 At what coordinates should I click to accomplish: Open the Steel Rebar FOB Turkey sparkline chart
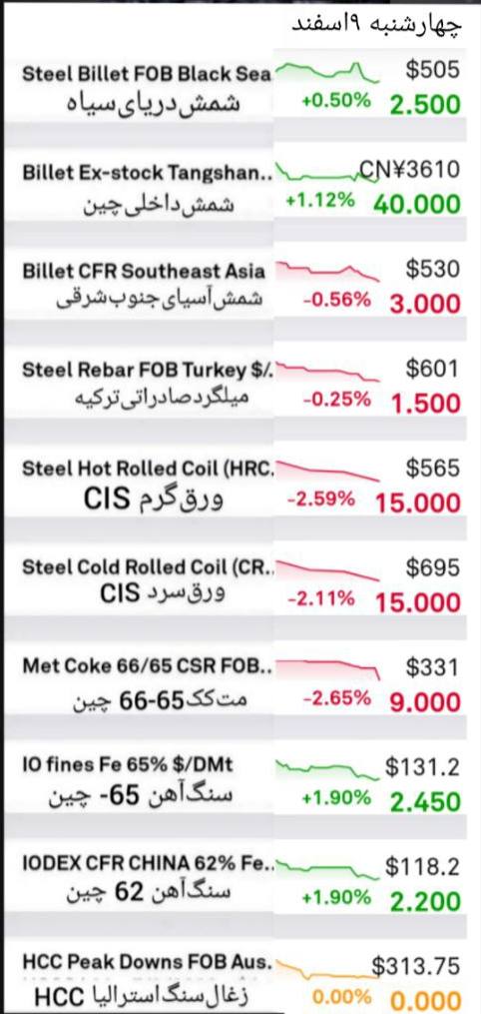pos(328,372)
